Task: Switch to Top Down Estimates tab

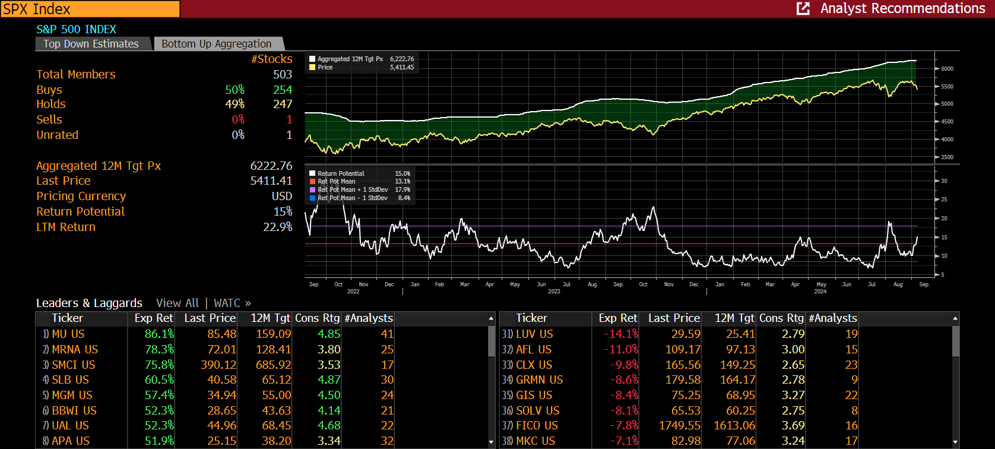Action: coord(91,44)
